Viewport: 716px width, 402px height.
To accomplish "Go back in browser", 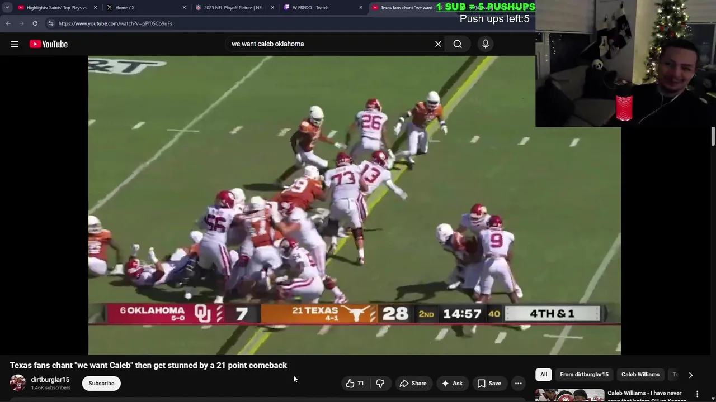I will [x=8, y=23].
